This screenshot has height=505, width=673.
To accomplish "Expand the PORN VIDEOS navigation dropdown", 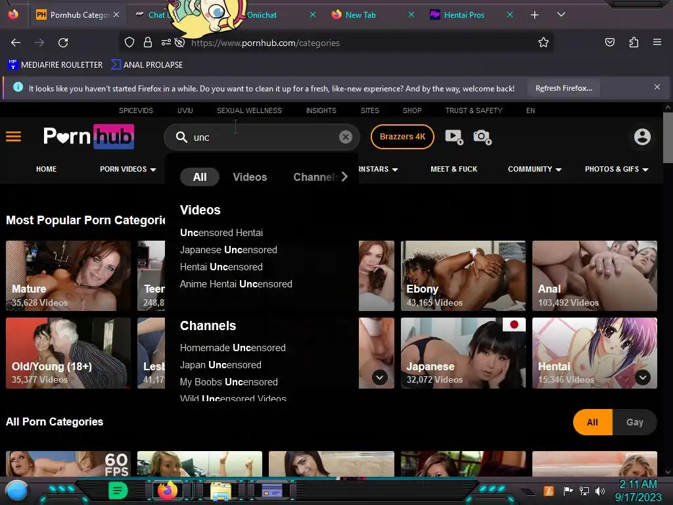I will [x=128, y=169].
